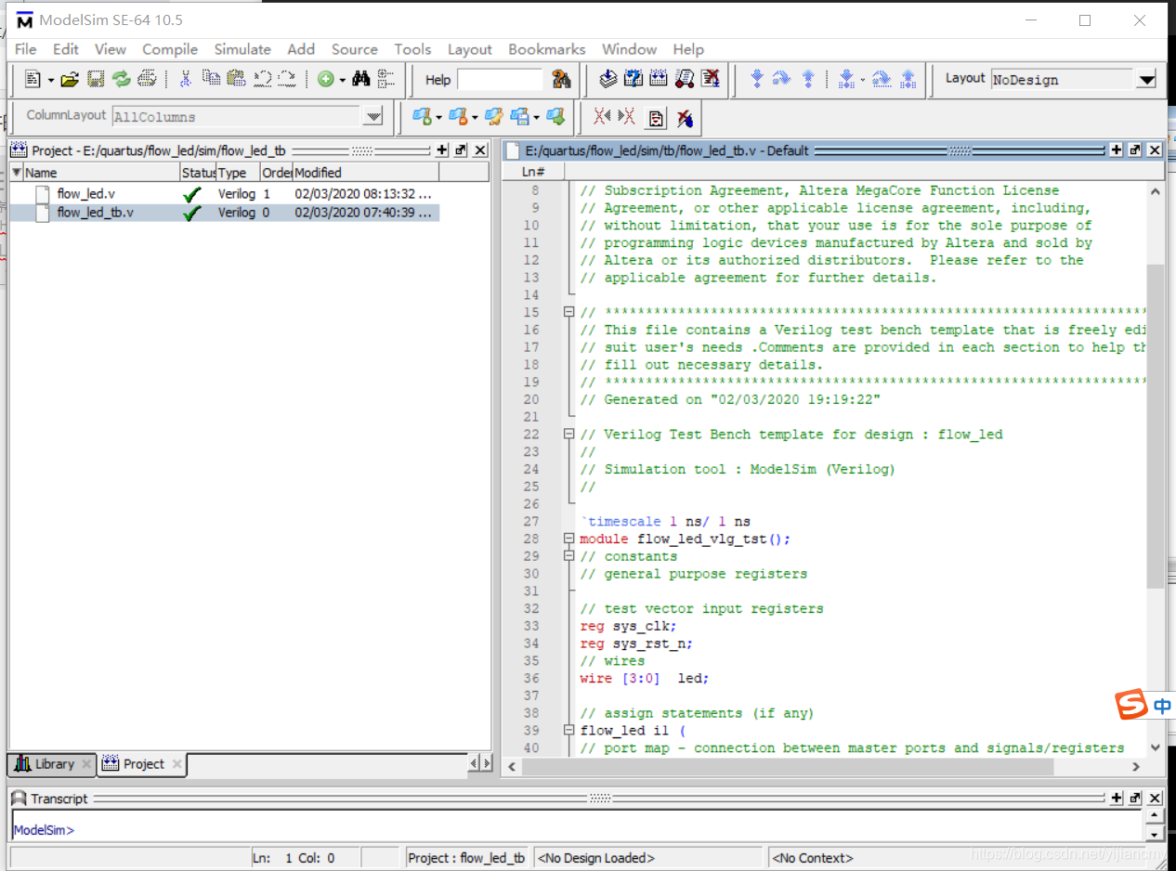
Task: Open the add bookmark dropdown arrow
Action: (x=438, y=118)
